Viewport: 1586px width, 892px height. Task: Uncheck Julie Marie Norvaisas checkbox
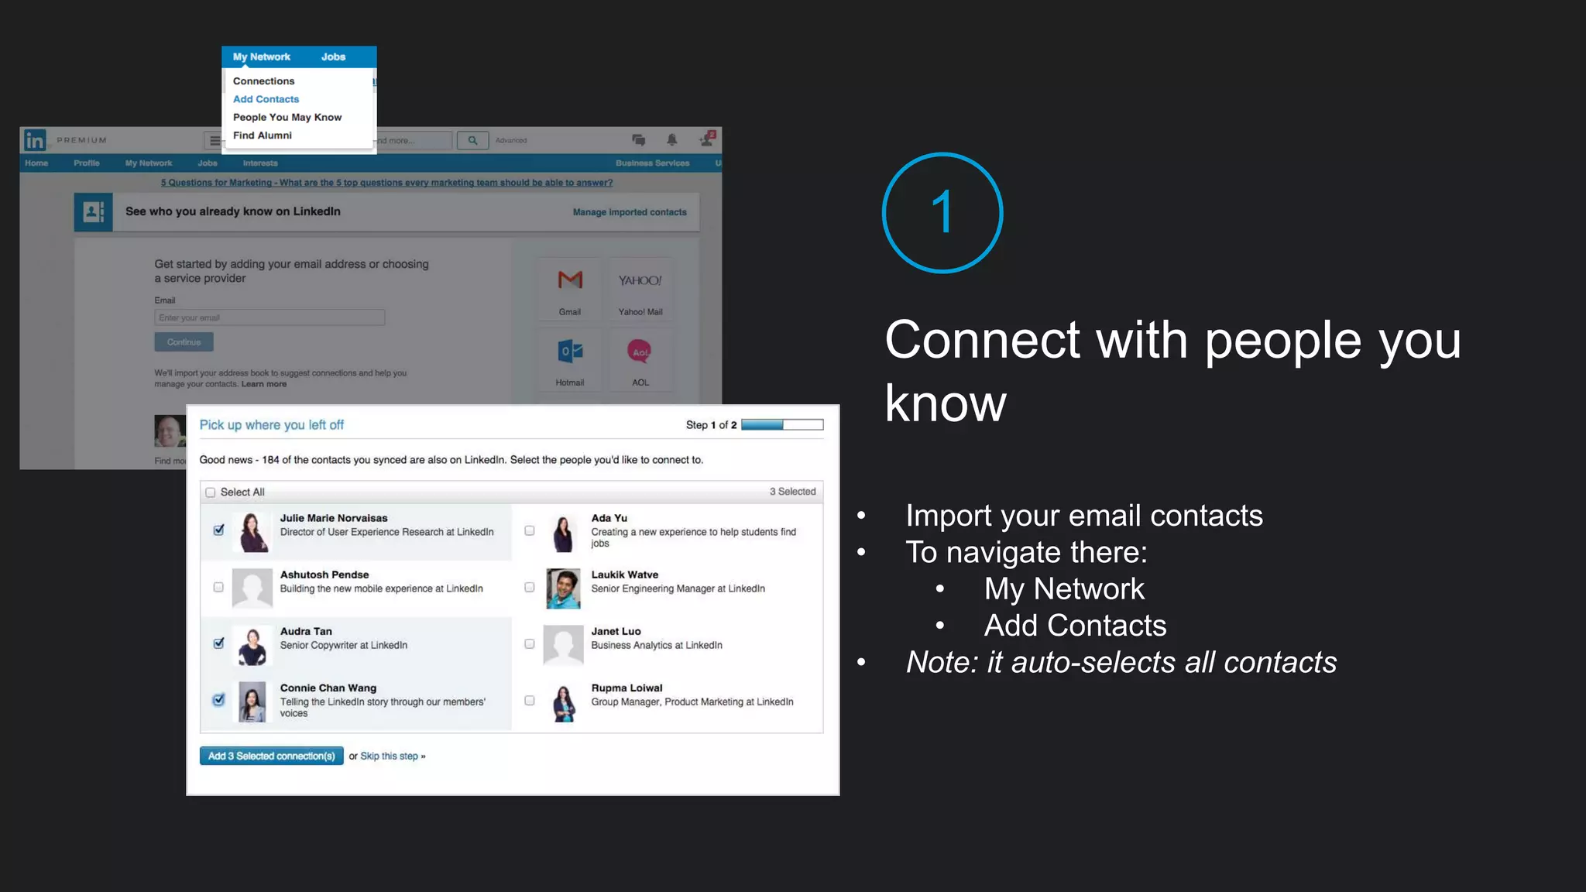(x=218, y=530)
